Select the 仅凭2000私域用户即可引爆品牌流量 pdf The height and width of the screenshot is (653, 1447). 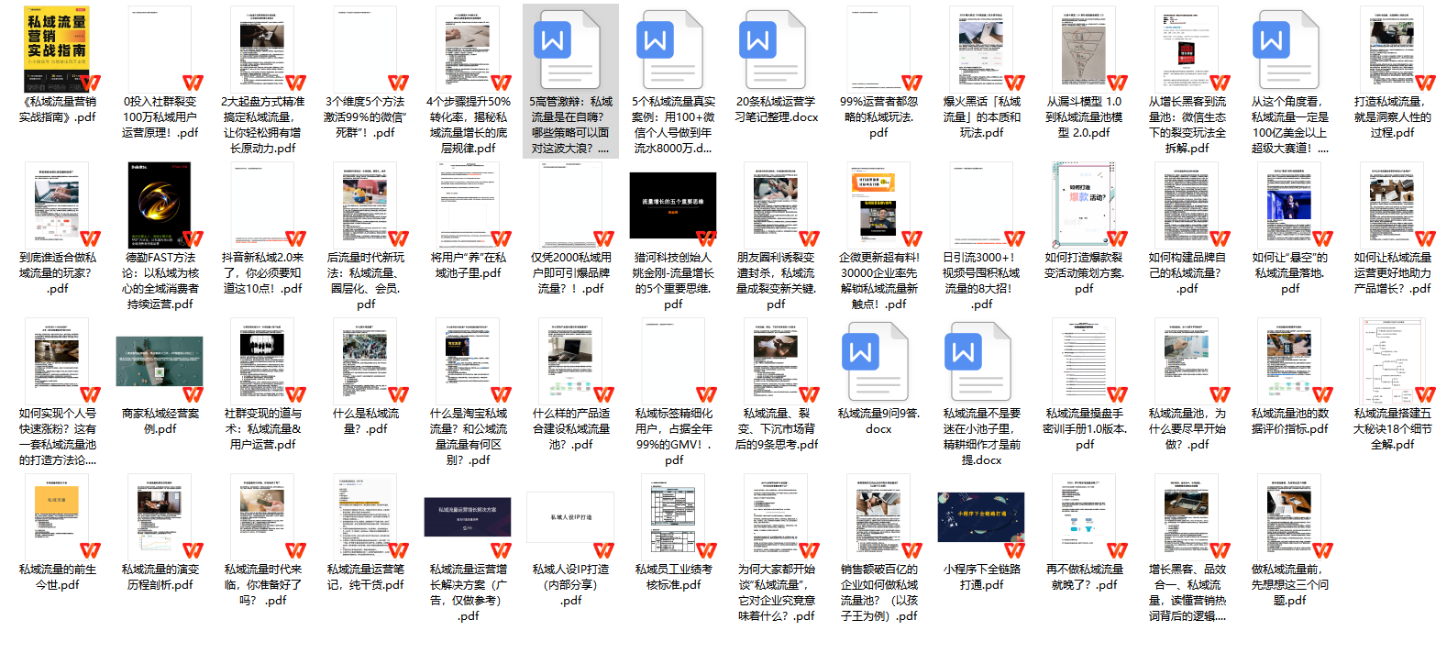[x=570, y=204]
